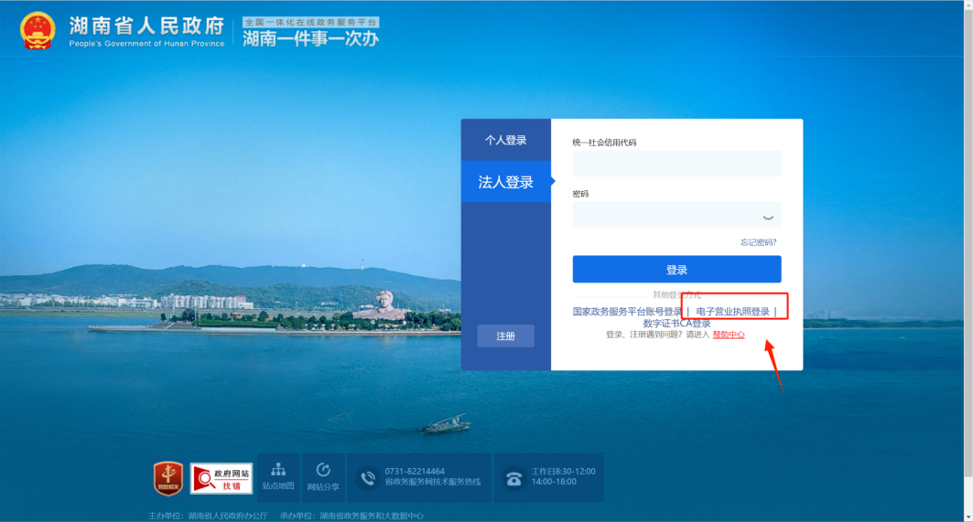973x522 pixels.
Task: Open the 忘记密码? link
Action: pos(758,242)
